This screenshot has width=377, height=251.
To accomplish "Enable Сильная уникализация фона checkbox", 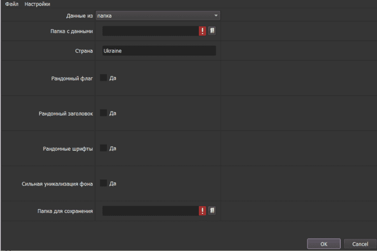I will (103, 183).
